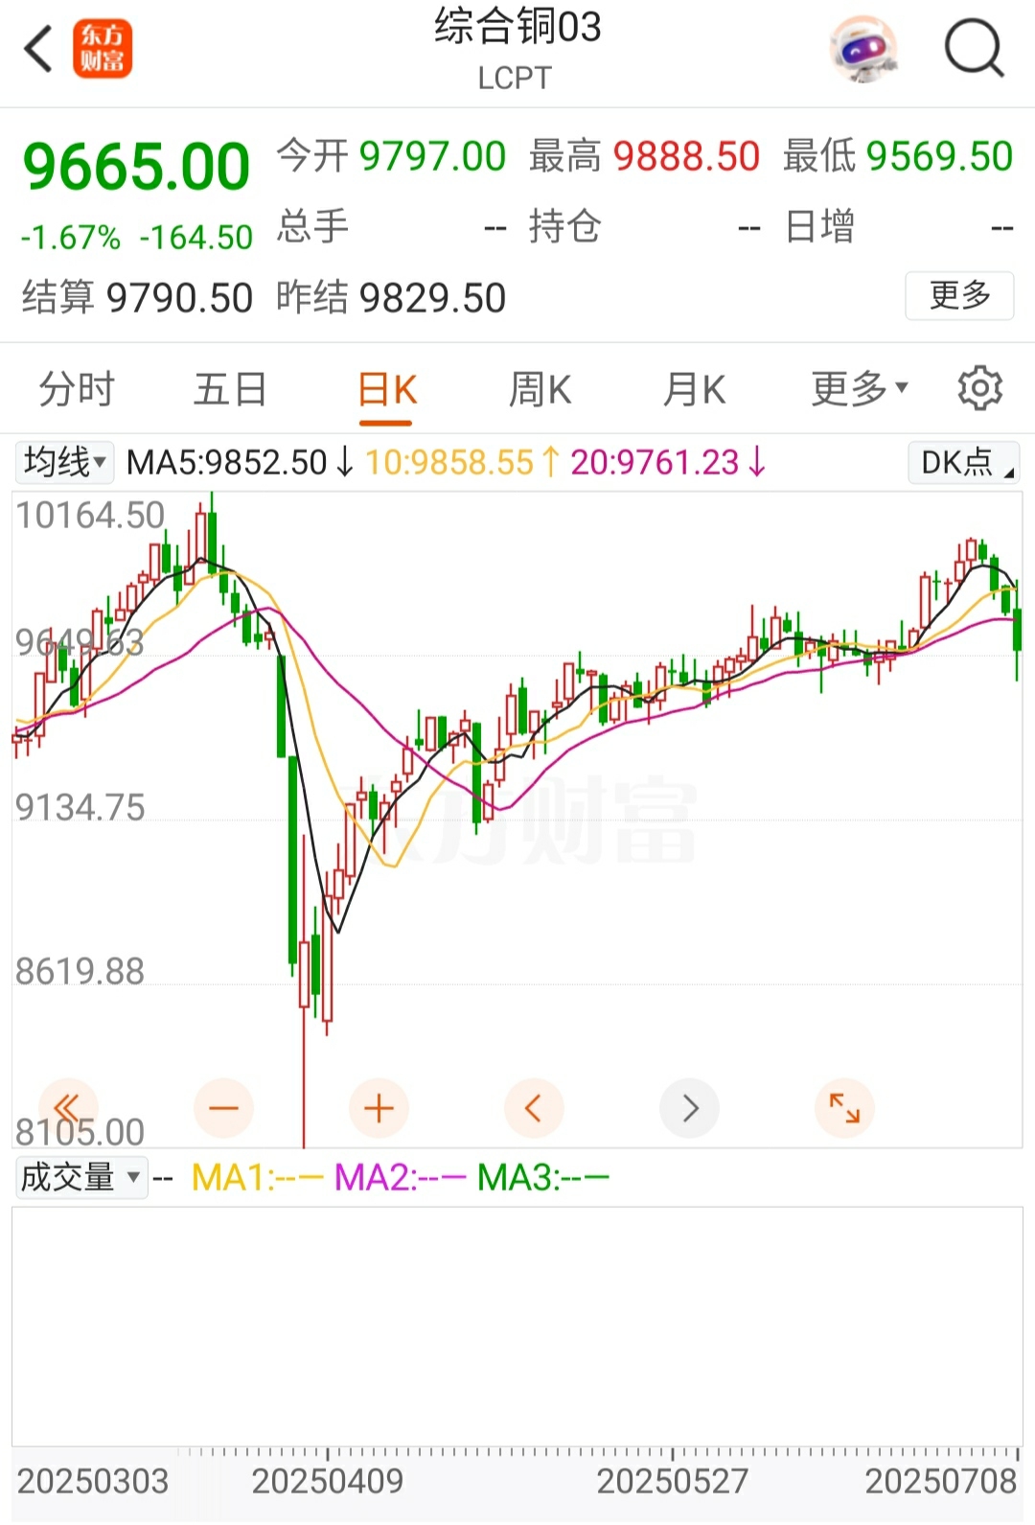Tap the empty volume chart panel
Screen dimensions: 1035x1525
tap(517, 1326)
